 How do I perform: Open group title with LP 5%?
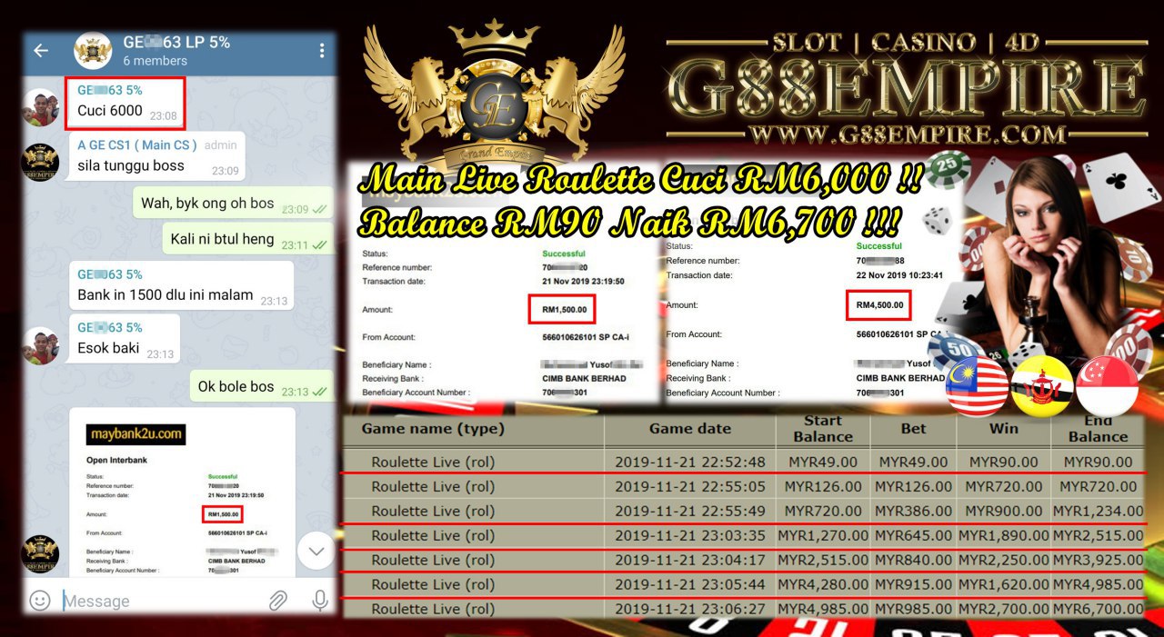tap(176, 42)
